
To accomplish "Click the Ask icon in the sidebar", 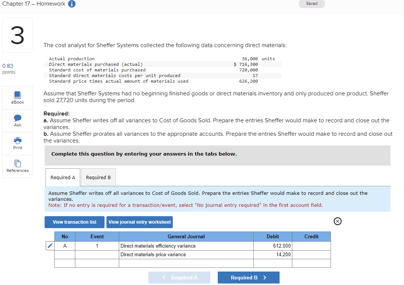I will (x=17, y=120).
